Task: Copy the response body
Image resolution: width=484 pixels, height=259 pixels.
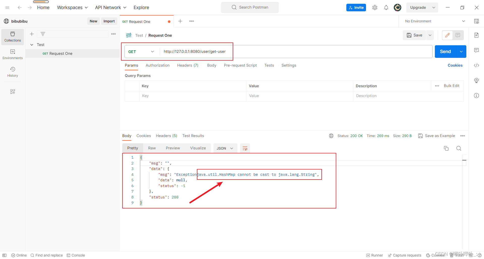Action: (446, 148)
